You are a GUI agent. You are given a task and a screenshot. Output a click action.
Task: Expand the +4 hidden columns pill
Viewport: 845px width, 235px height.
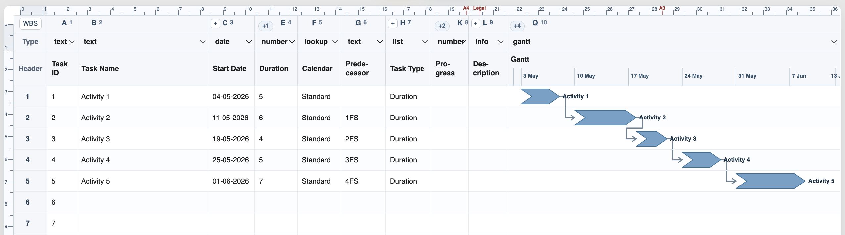tap(517, 26)
